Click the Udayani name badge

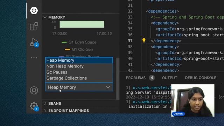pyautogui.click(x=178, y=114)
